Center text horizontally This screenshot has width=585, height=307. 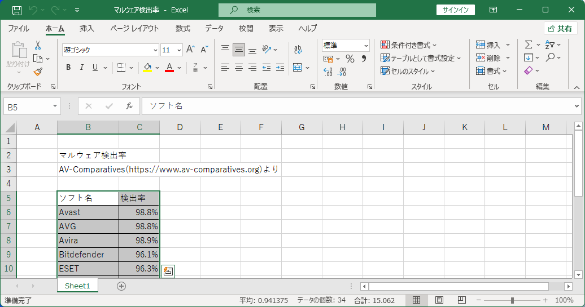239,68
